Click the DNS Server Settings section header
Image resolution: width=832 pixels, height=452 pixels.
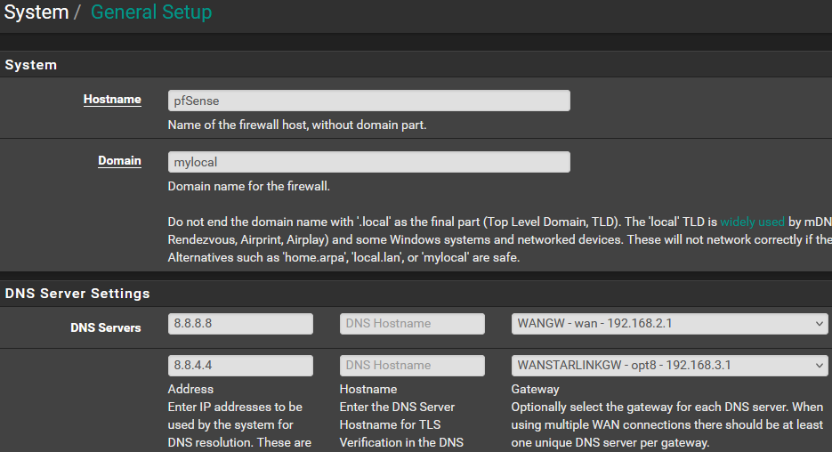[x=77, y=294]
